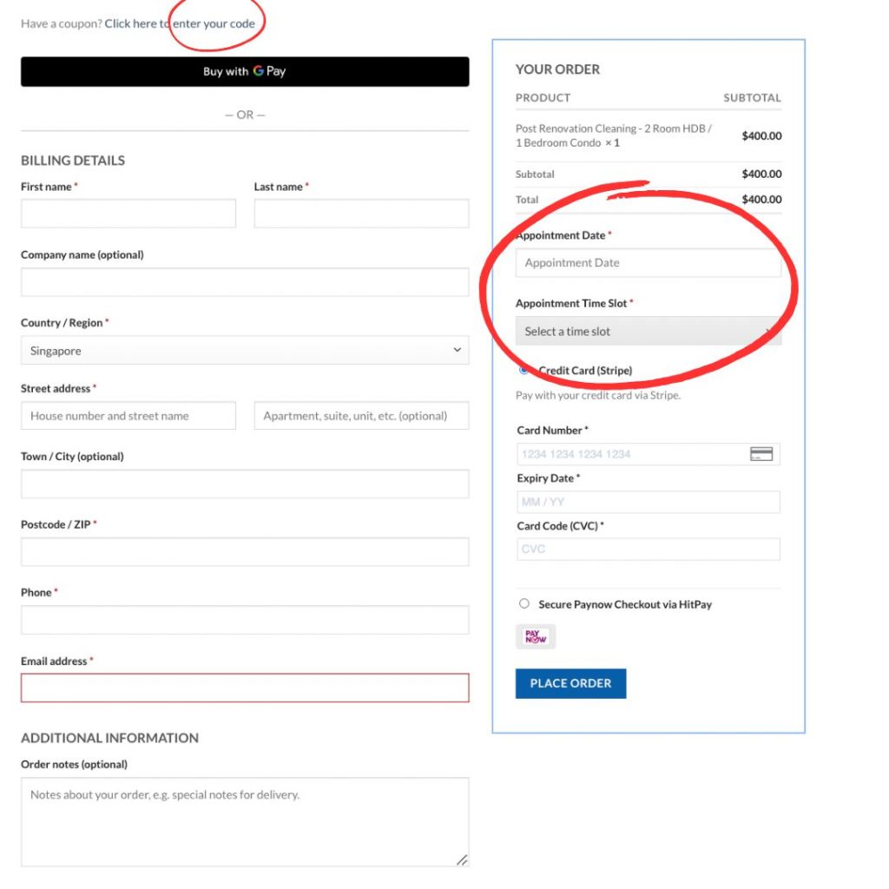Click the Google G logo on Buy button
The image size is (889, 889).
259,71
